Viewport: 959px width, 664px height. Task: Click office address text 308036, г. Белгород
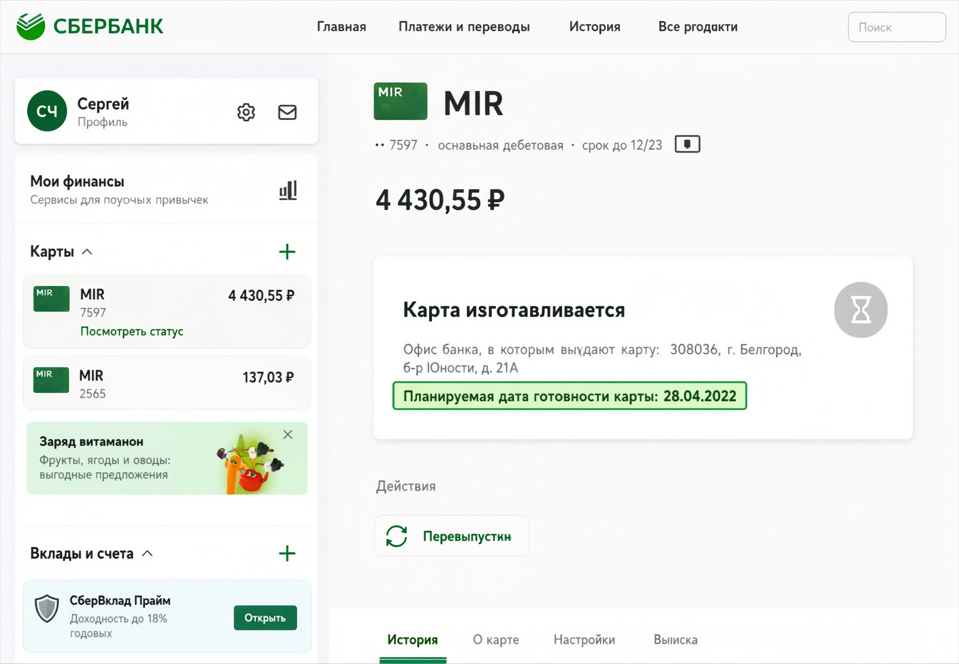[735, 350]
